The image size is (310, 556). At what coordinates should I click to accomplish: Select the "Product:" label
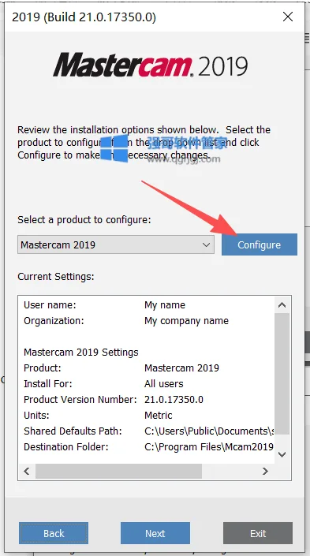pos(43,368)
